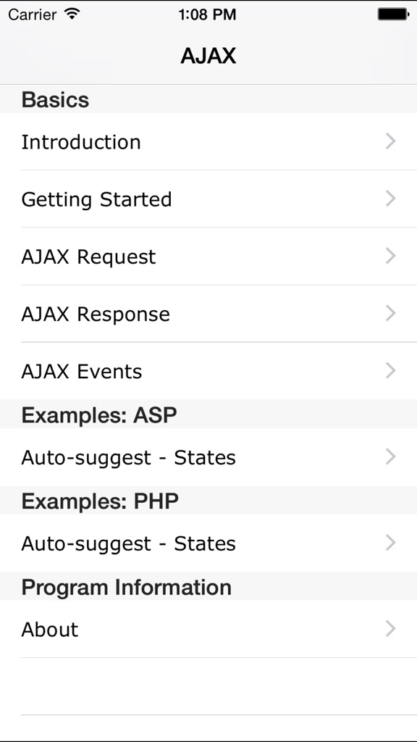Viewport: 417px width, 742px height.
Task: Expand the Introduction row via its chevron
Action: pos(391,142)
